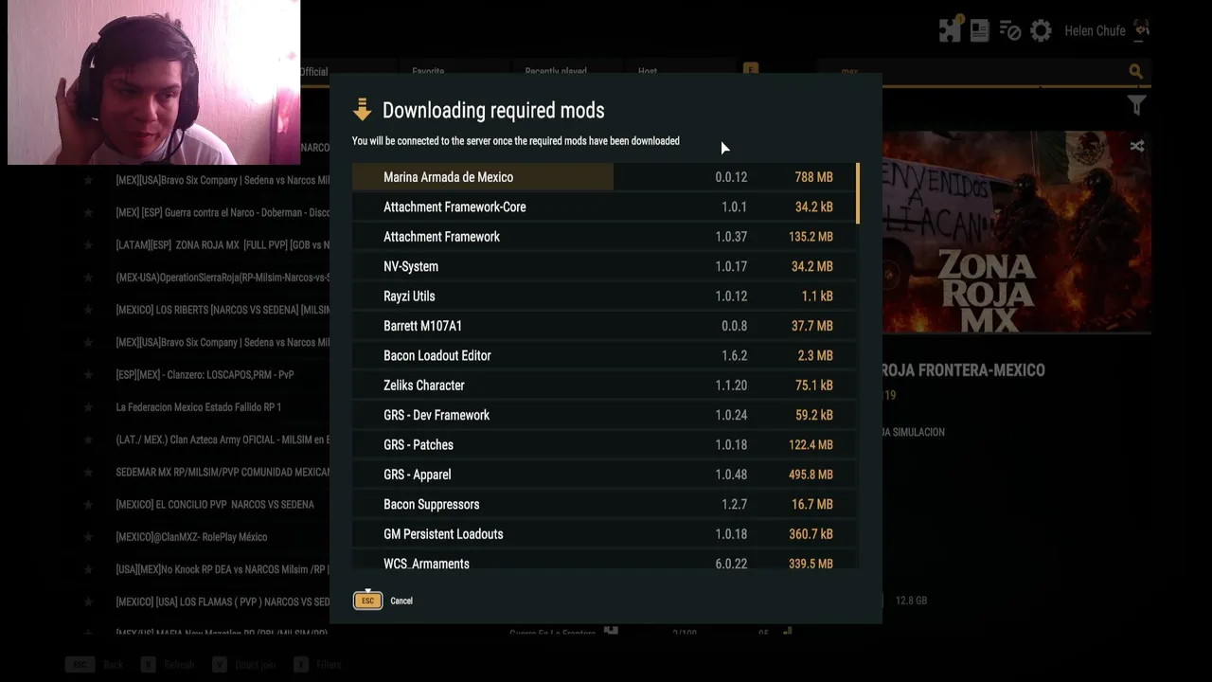The width and height of the screenshot is (1212, 682).
Task: Click Filters in the bottom bar
Action: (317, 665)
